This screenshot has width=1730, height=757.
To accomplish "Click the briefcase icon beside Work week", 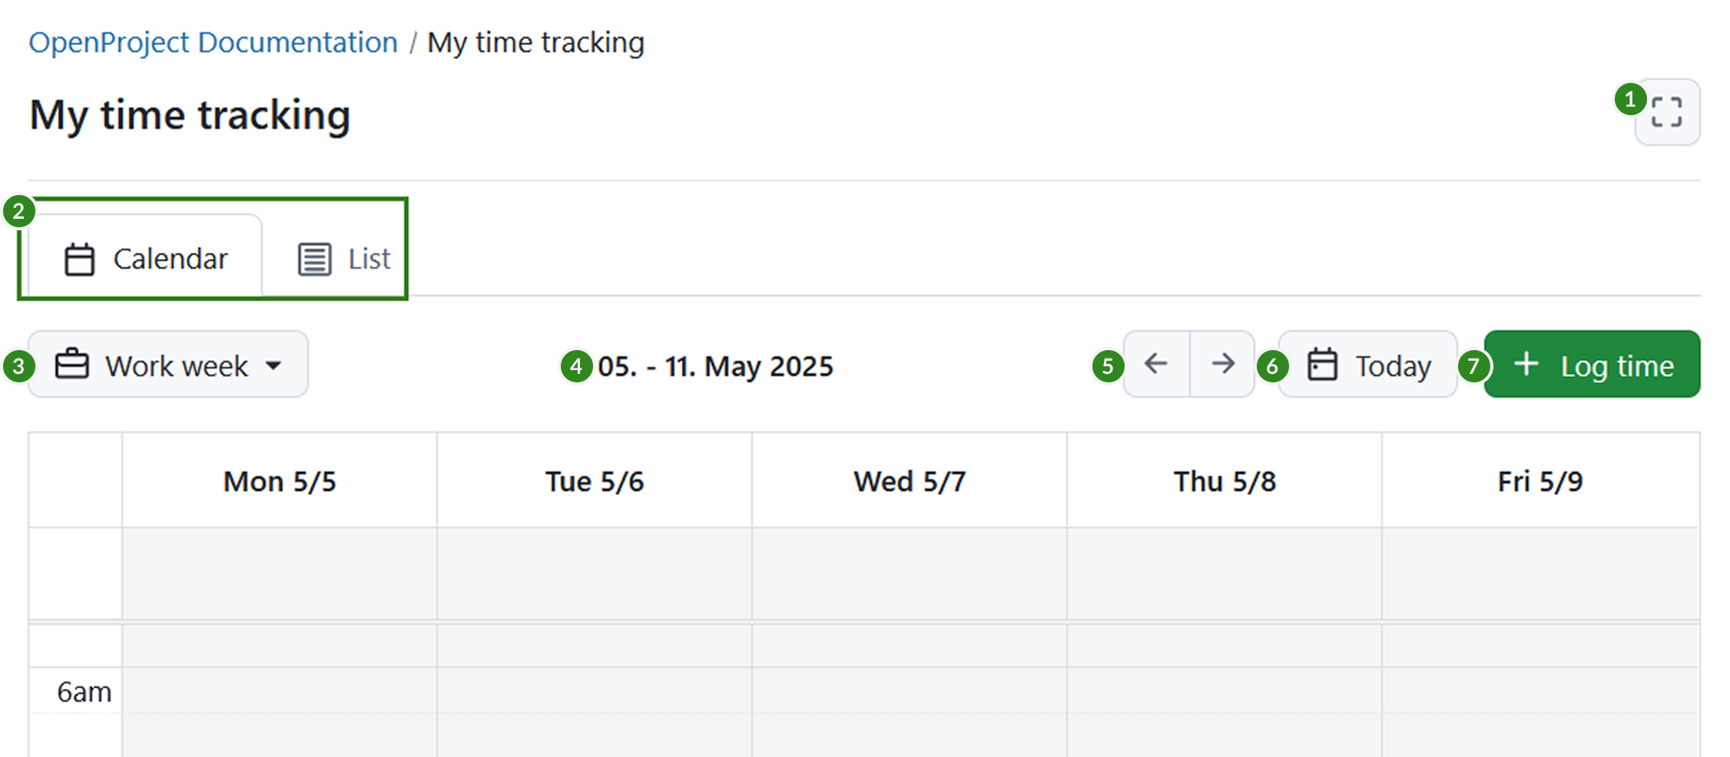I will pos(72,364).
